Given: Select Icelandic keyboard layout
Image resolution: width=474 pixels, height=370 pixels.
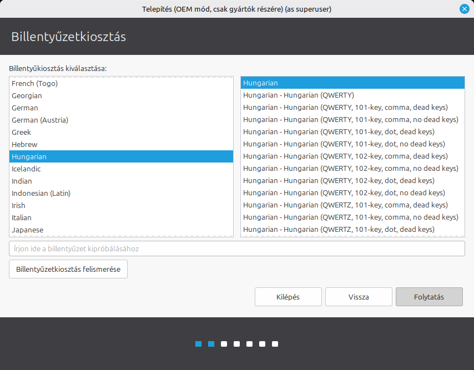Looking at the screenshot, I should pos(26,169).
